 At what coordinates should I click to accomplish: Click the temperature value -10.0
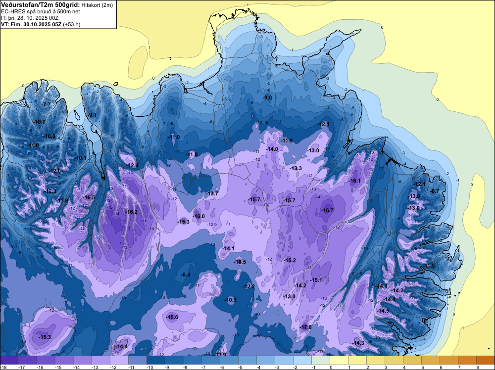point(40,122)
